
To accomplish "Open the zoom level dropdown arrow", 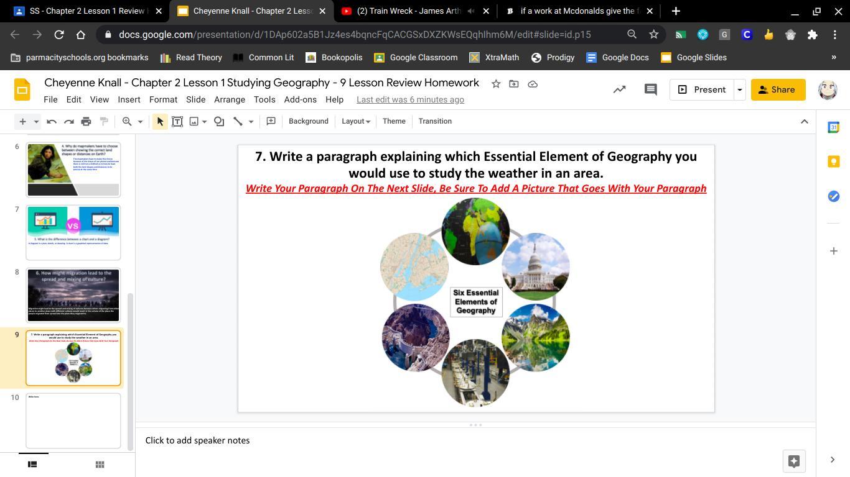I will [x=140, y=121].
